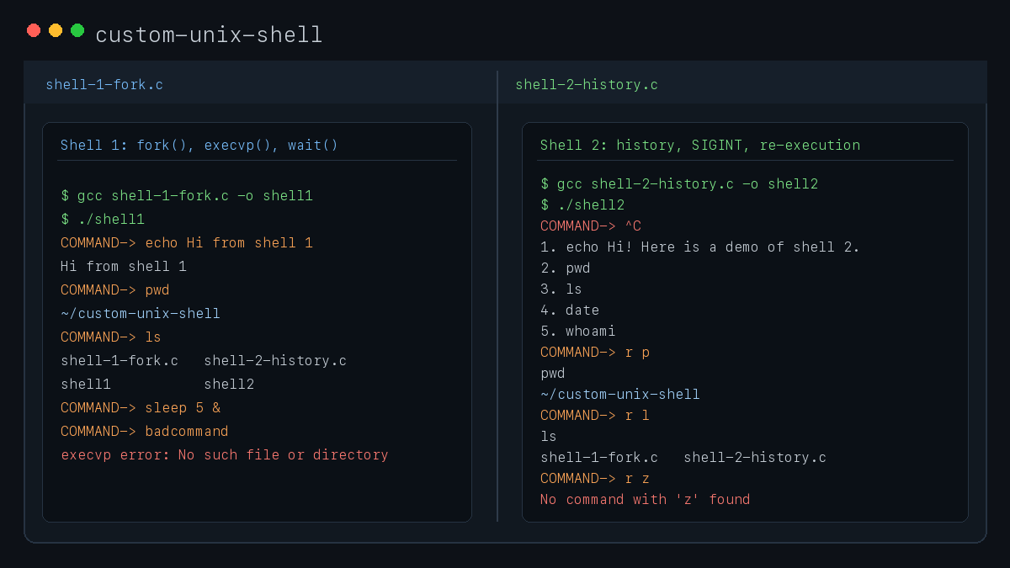Click the 'COMMAND-> sleep 5 &' line
This screenshot has height=568, width=1010.
[x=141, y=407]
